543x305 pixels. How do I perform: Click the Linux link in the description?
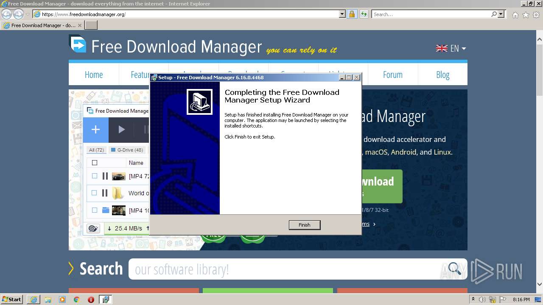point(442,152)
